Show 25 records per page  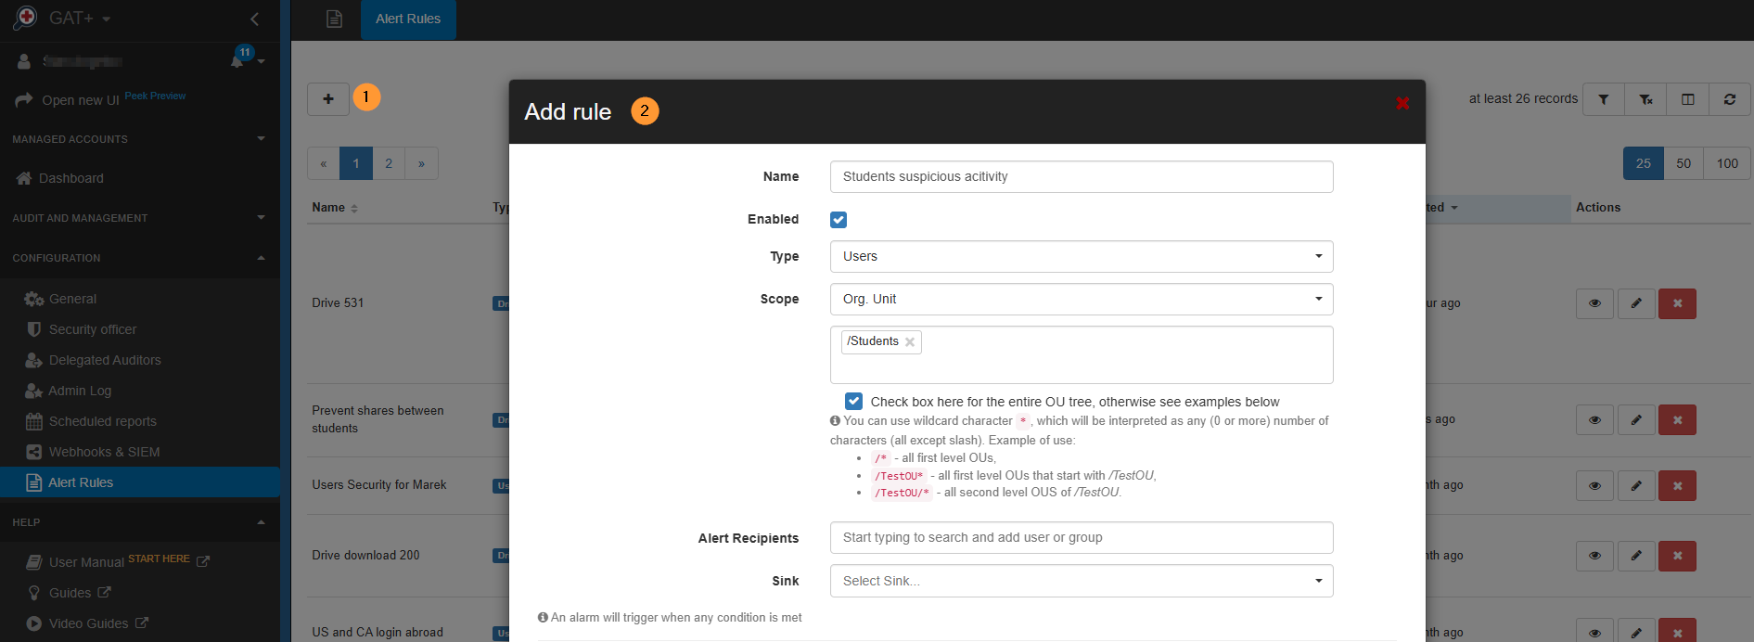(1643, 163)
